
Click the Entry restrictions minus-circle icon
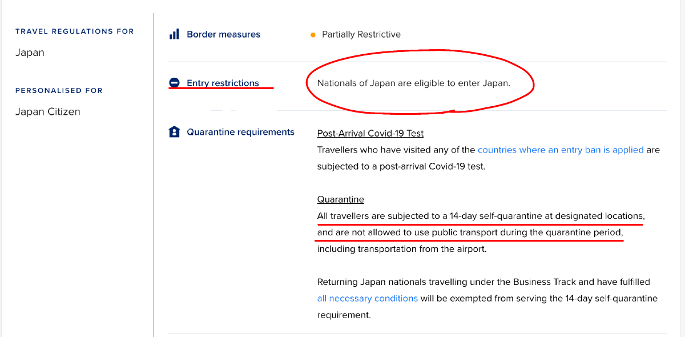(x=174, y=83)
